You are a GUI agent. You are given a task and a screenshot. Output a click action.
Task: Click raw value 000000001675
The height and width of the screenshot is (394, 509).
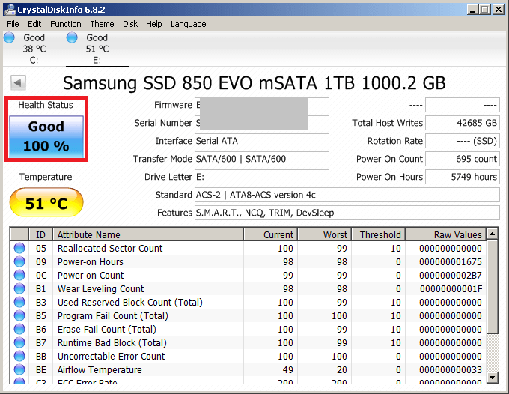pos(451,261)
